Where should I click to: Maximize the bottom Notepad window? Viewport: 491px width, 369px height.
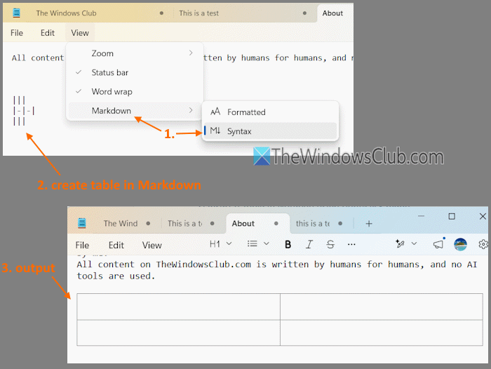tap(452, 216)
